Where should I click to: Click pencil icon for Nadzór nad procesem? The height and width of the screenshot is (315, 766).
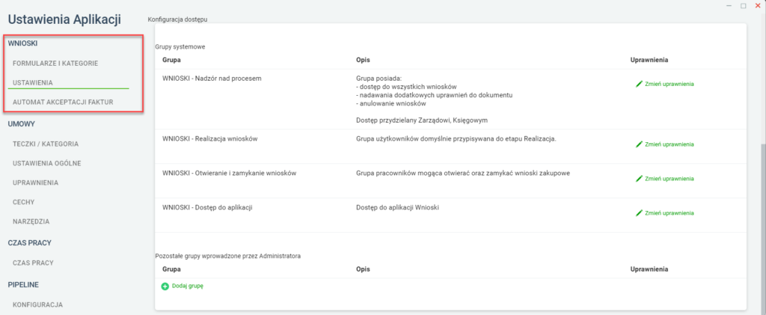coord(639,84)
